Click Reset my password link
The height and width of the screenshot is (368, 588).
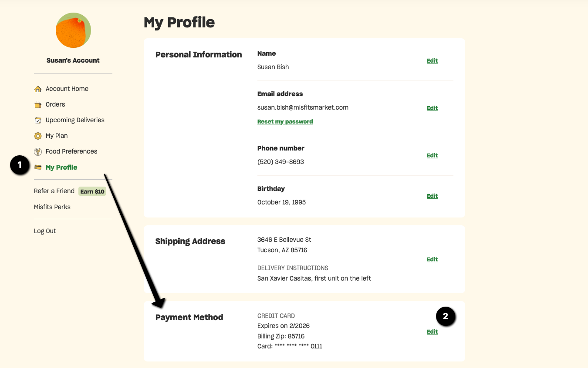[x=285, y=122]
